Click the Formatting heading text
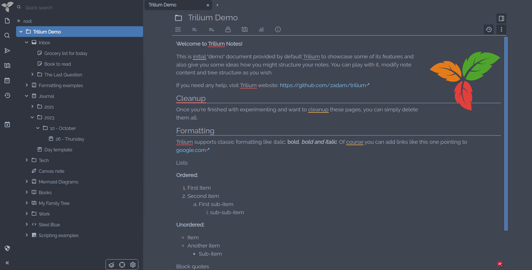 coord(195,131)
